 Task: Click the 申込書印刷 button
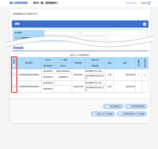click(x=113, y=106)
